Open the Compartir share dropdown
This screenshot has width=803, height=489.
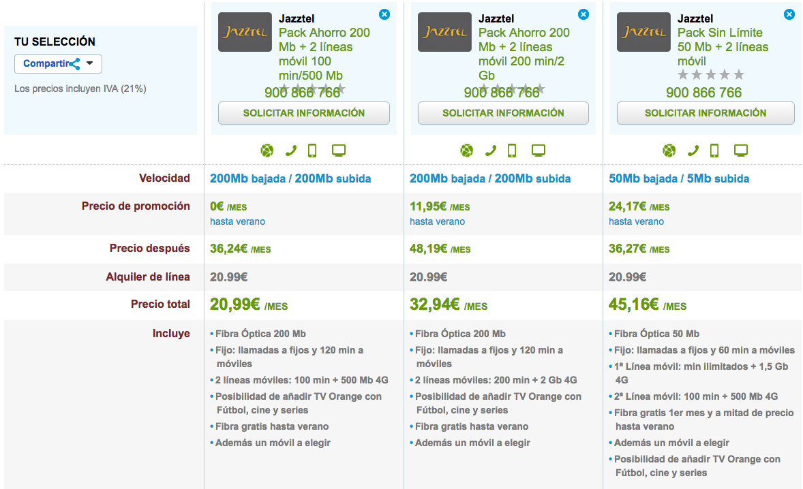click(x=58, y=64)
